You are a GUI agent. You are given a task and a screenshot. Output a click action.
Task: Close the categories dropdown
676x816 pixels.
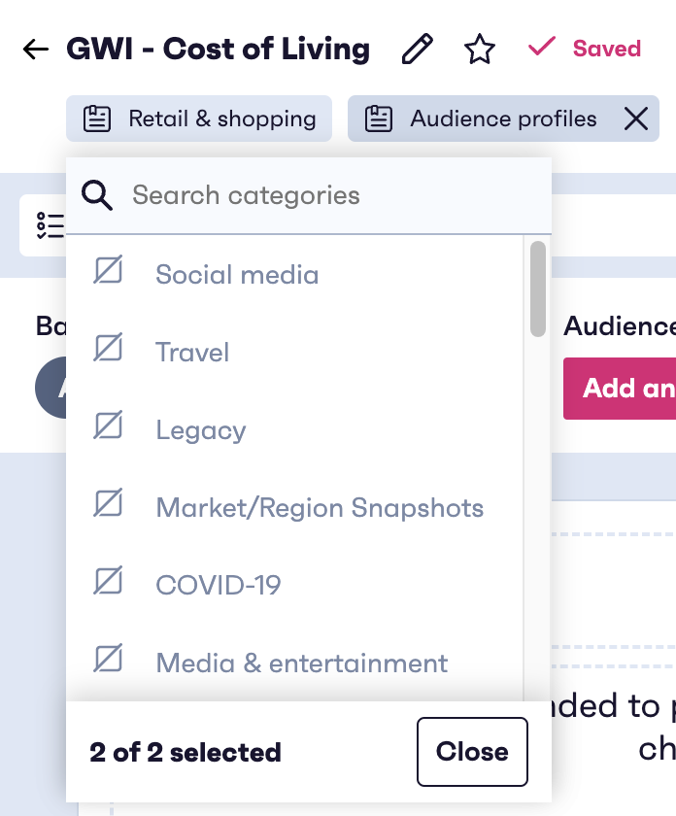pyautogui.click(x=472, y=752)
